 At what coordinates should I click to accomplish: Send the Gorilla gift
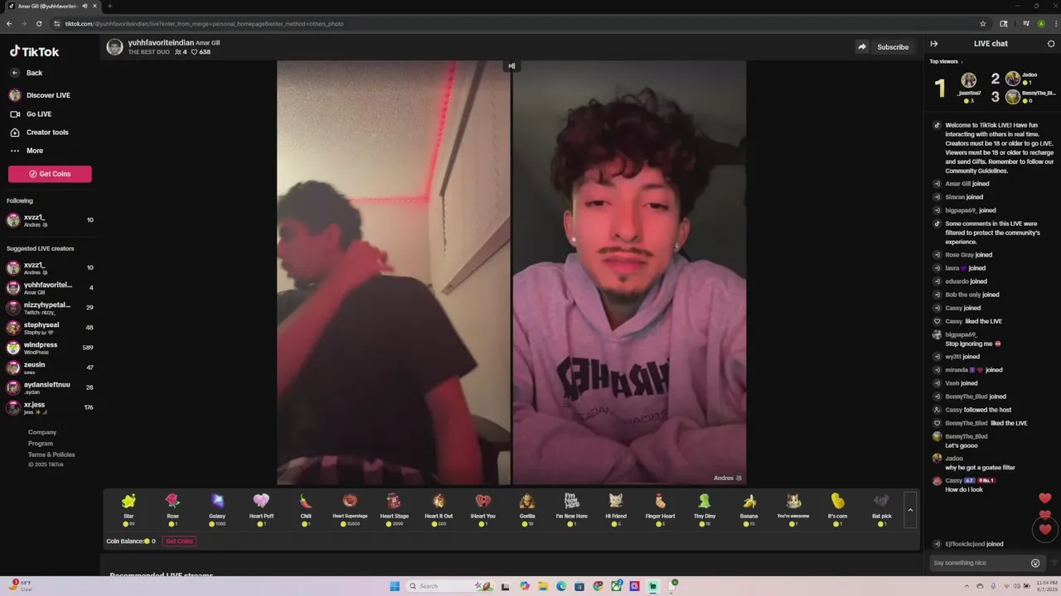click(527, 508)
